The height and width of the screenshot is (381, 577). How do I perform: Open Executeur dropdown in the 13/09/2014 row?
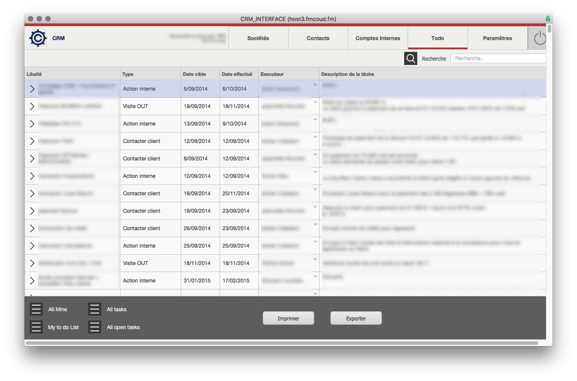click(x=315, y=119)
